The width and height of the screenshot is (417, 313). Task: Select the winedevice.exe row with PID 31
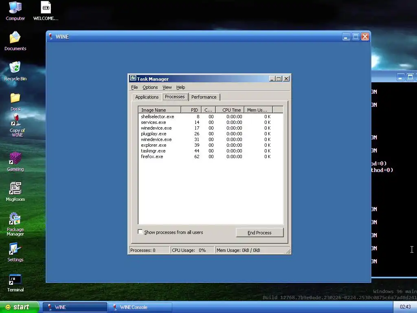point(211,139)
